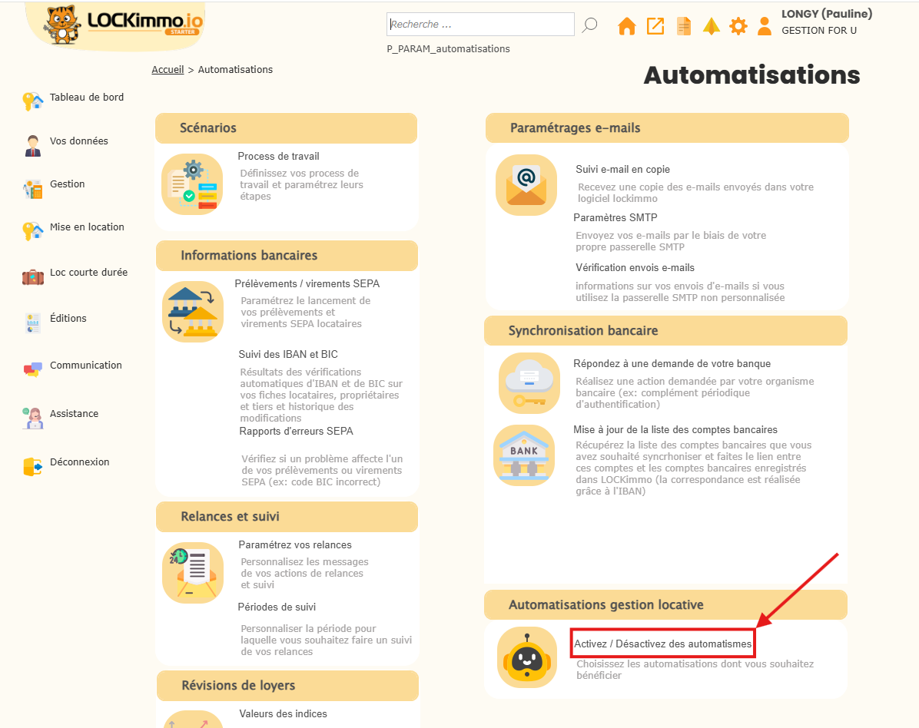Click the Accueil breadcrumb link
This screenshot has width=919, height=728.
(168, 70)
